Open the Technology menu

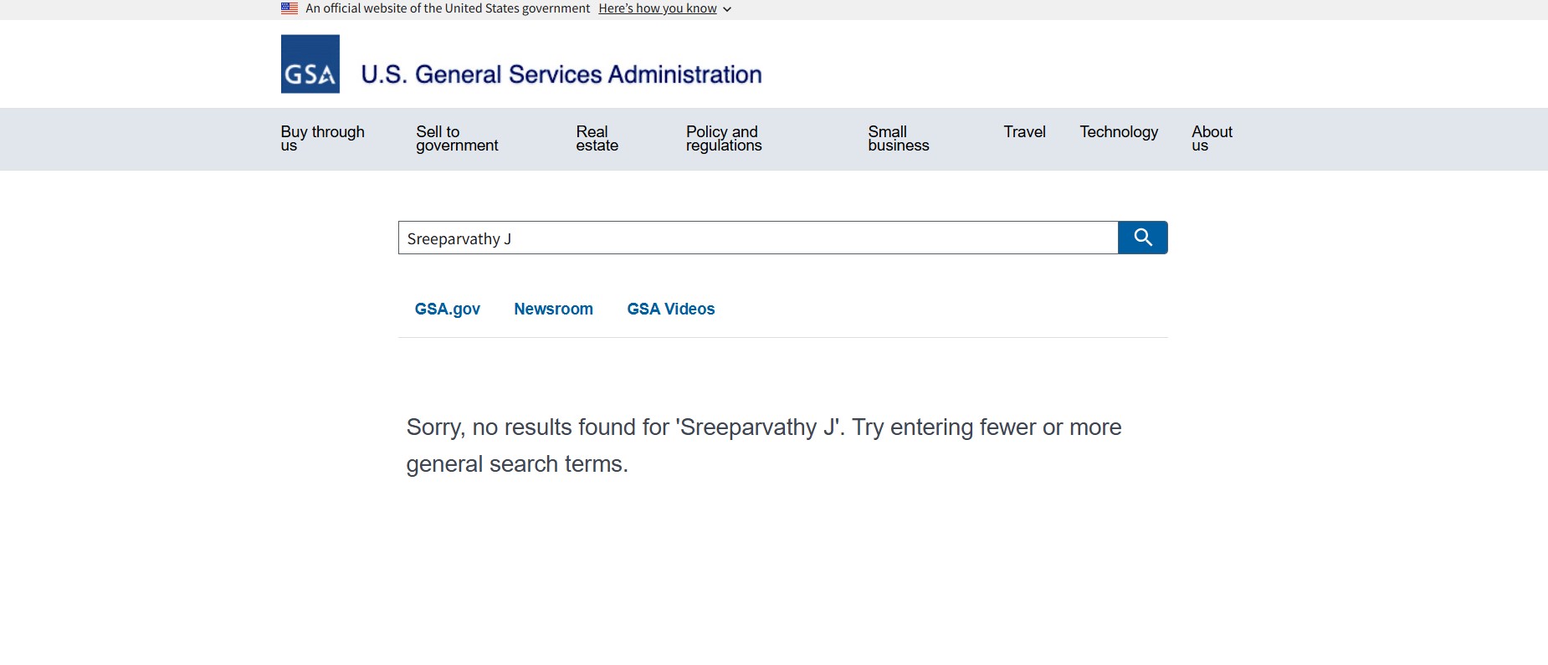[x=1119, y=132]
